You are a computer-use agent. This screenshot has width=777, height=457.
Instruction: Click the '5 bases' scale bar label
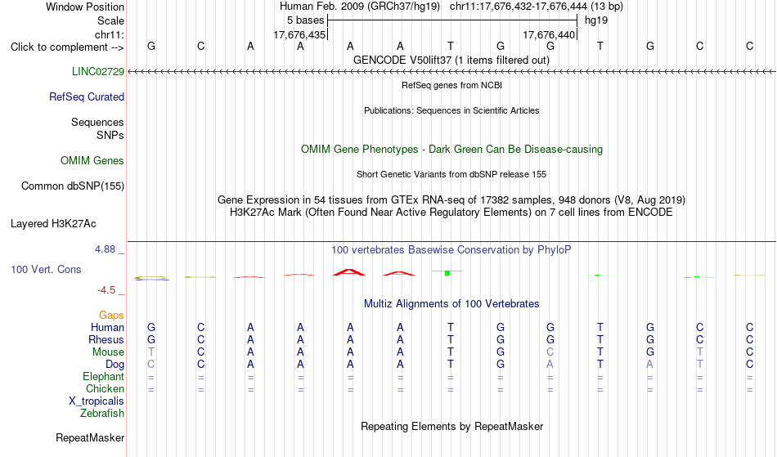coord(305,20)
